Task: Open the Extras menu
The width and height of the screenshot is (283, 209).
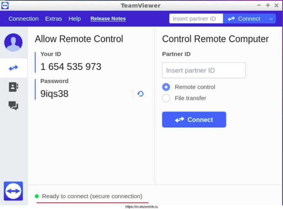Action: 54,19
